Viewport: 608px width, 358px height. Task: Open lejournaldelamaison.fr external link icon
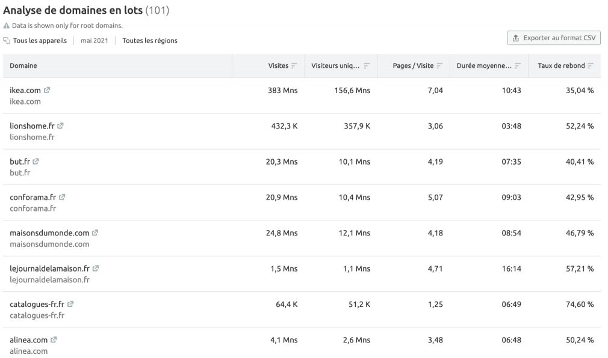pyautogui.click(x=95, y=268)
